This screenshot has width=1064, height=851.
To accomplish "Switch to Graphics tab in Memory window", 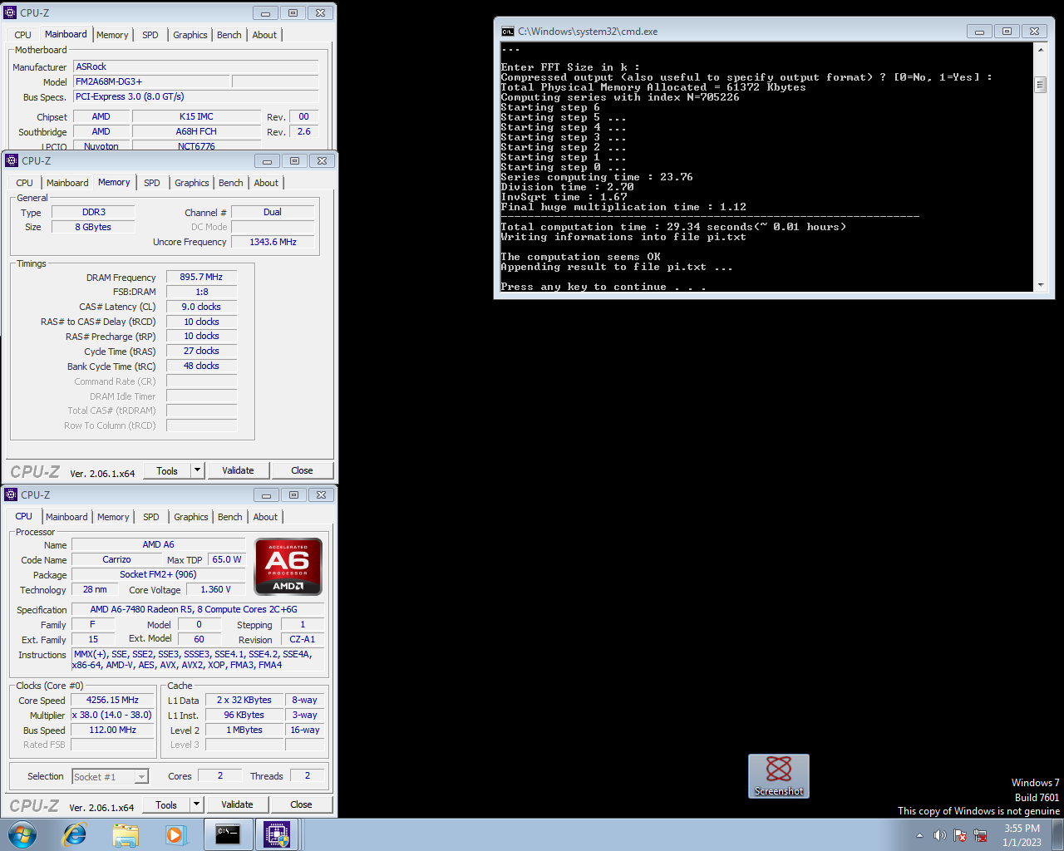I will pos(192,183).
